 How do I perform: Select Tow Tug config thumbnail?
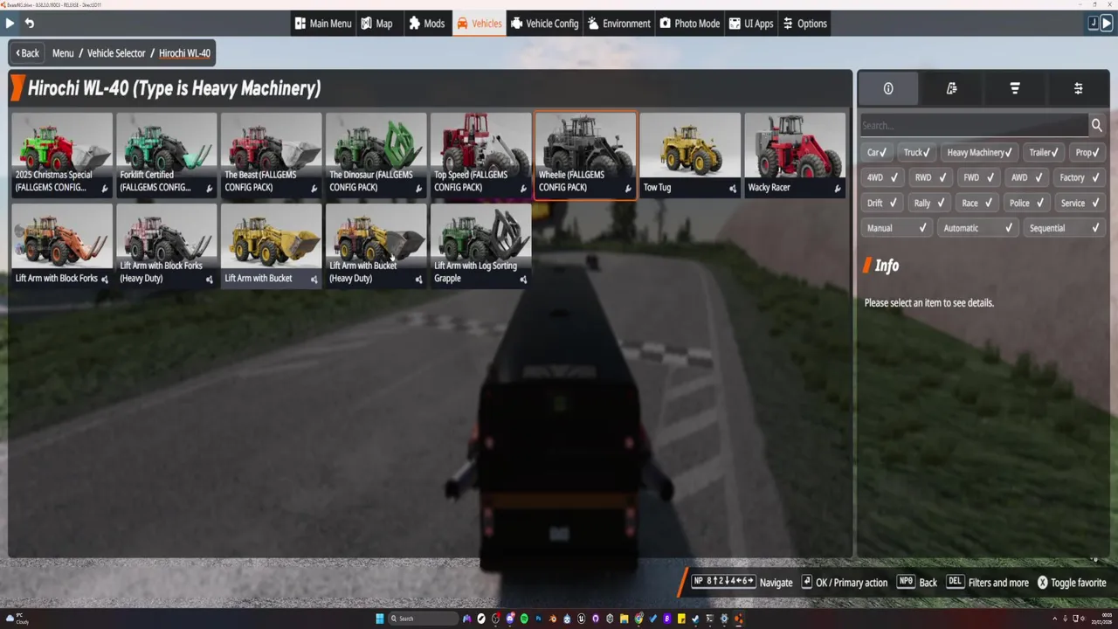(691, 155)
